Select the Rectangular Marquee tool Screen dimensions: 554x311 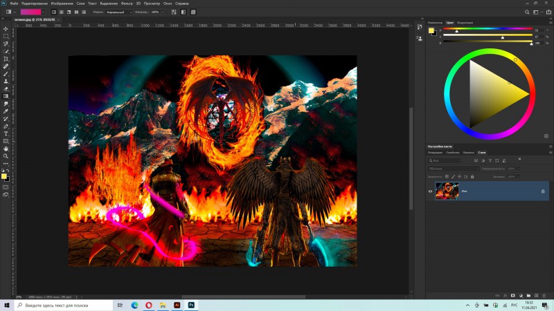(x=6, y=36)
